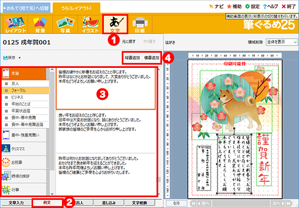The width and height of the screenshot is (299, 208).
Task: Jump to last page in navigator
Action: pyautogui.click(x=289, y=204)
